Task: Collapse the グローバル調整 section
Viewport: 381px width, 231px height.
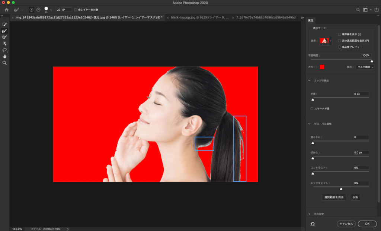Action: click(x=309, y=124)
